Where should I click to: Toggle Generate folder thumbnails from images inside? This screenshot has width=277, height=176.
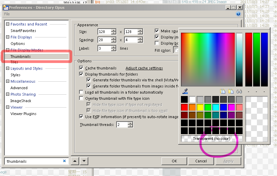pos(89,86)
